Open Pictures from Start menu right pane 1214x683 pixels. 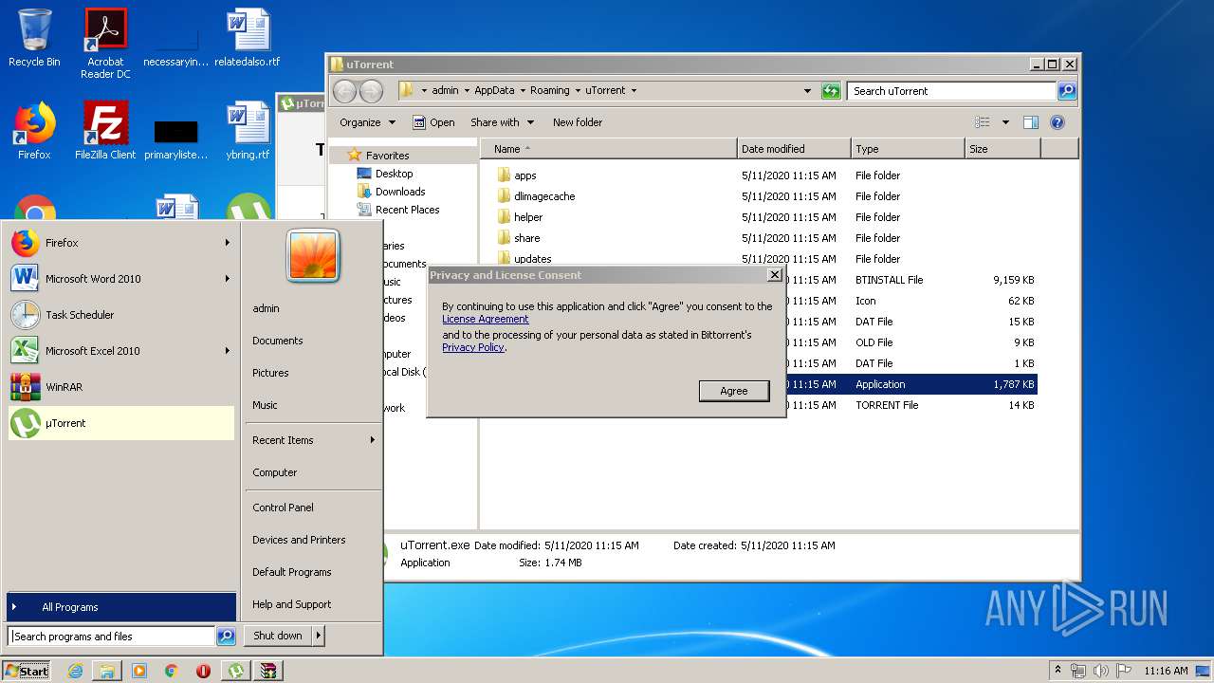270,373
